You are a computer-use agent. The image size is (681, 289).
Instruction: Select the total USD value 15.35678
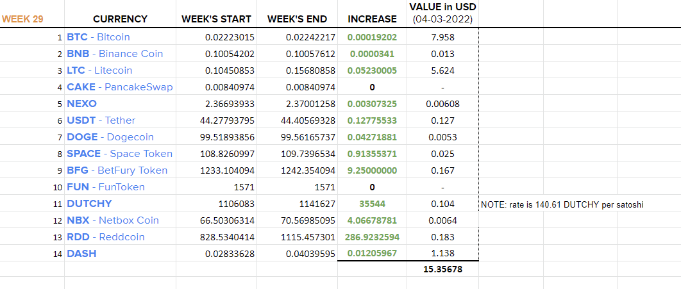coord(442,270)
